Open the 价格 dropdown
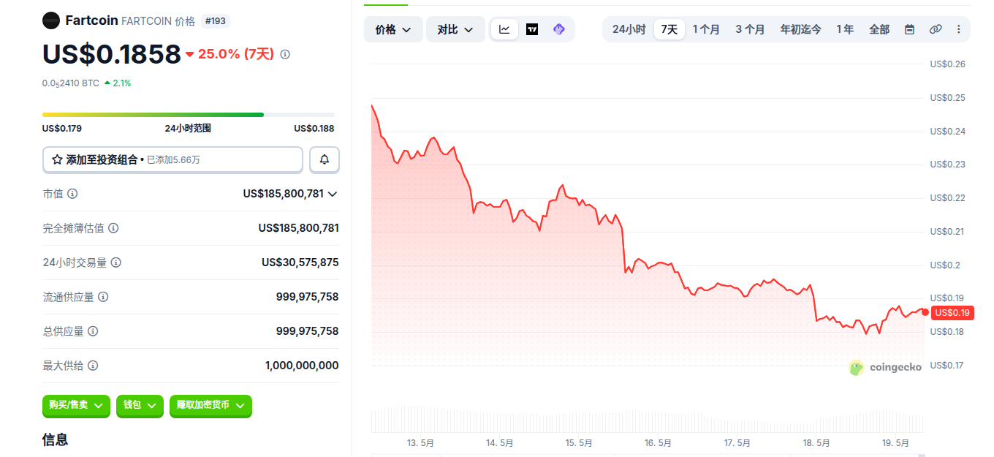The width and height of the screenshot is (994, 457). coord(393,29)
